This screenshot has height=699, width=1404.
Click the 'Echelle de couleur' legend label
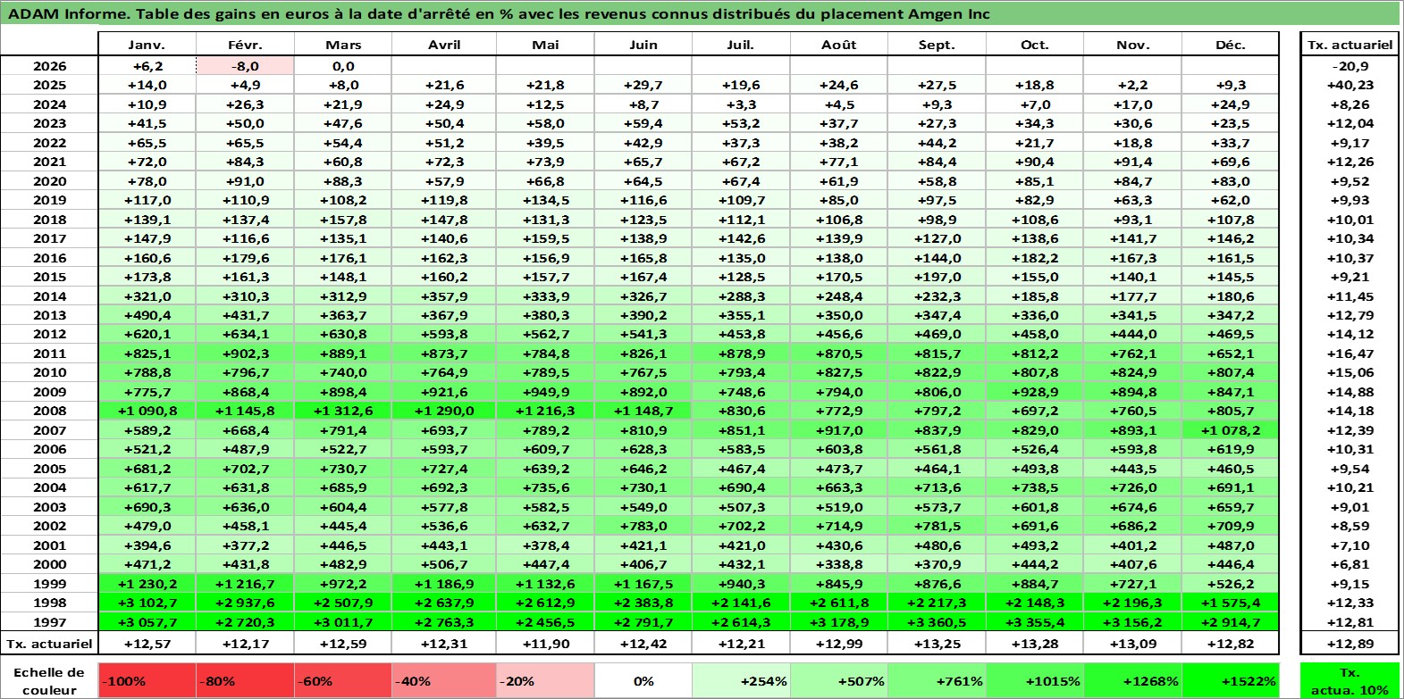click(49, 680)
